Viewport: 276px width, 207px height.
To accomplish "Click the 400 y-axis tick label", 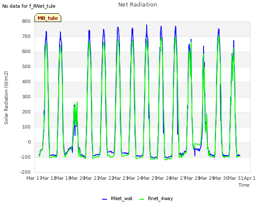I will 26,82.
